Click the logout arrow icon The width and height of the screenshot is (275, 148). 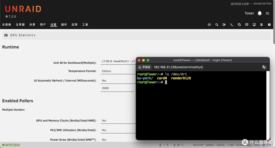point(224,24)
